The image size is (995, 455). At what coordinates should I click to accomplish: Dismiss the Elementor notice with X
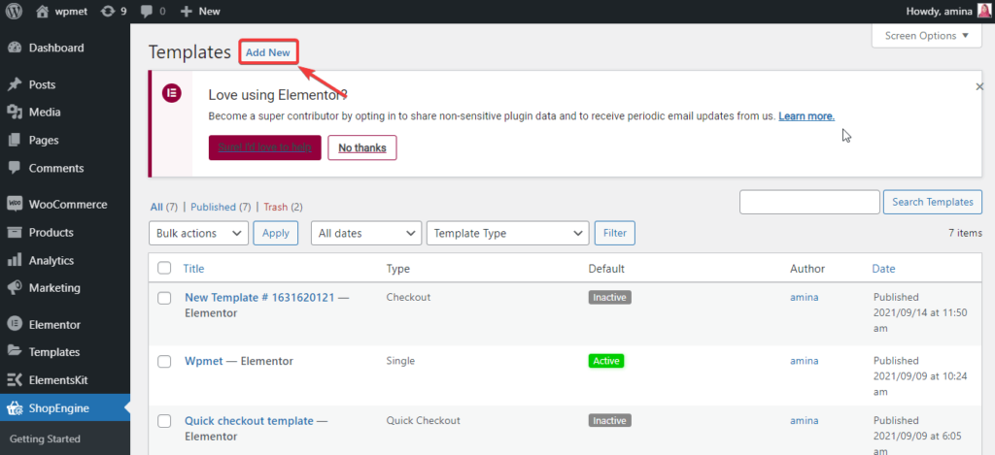coord(979,86)
